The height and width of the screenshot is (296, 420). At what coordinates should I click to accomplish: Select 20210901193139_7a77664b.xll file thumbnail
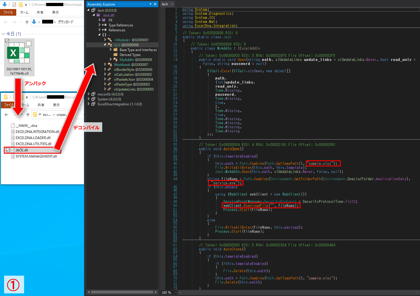19,57
